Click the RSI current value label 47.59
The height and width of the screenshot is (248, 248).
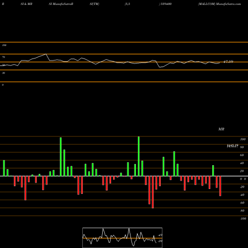[x=228, y=62]
